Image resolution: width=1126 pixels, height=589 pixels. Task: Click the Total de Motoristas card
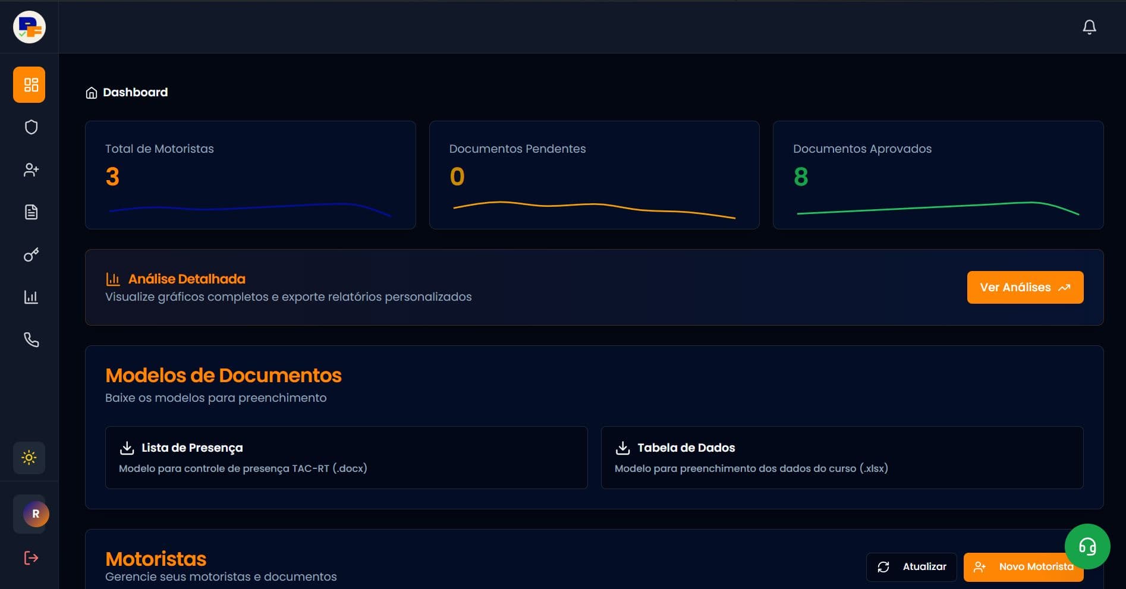coord(250,175)
